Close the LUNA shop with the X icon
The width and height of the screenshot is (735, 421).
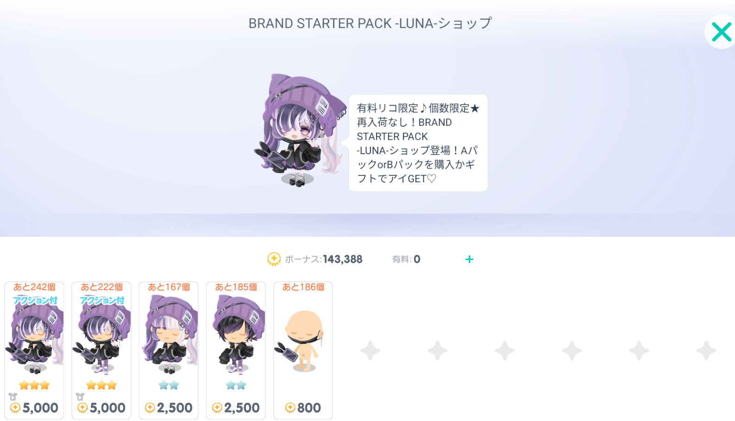[721, 32]
